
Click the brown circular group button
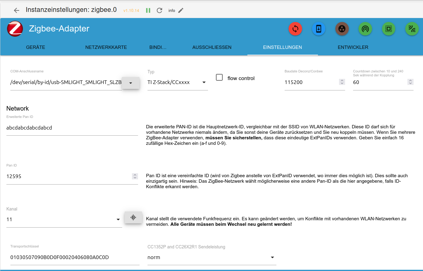coord(342,29)
